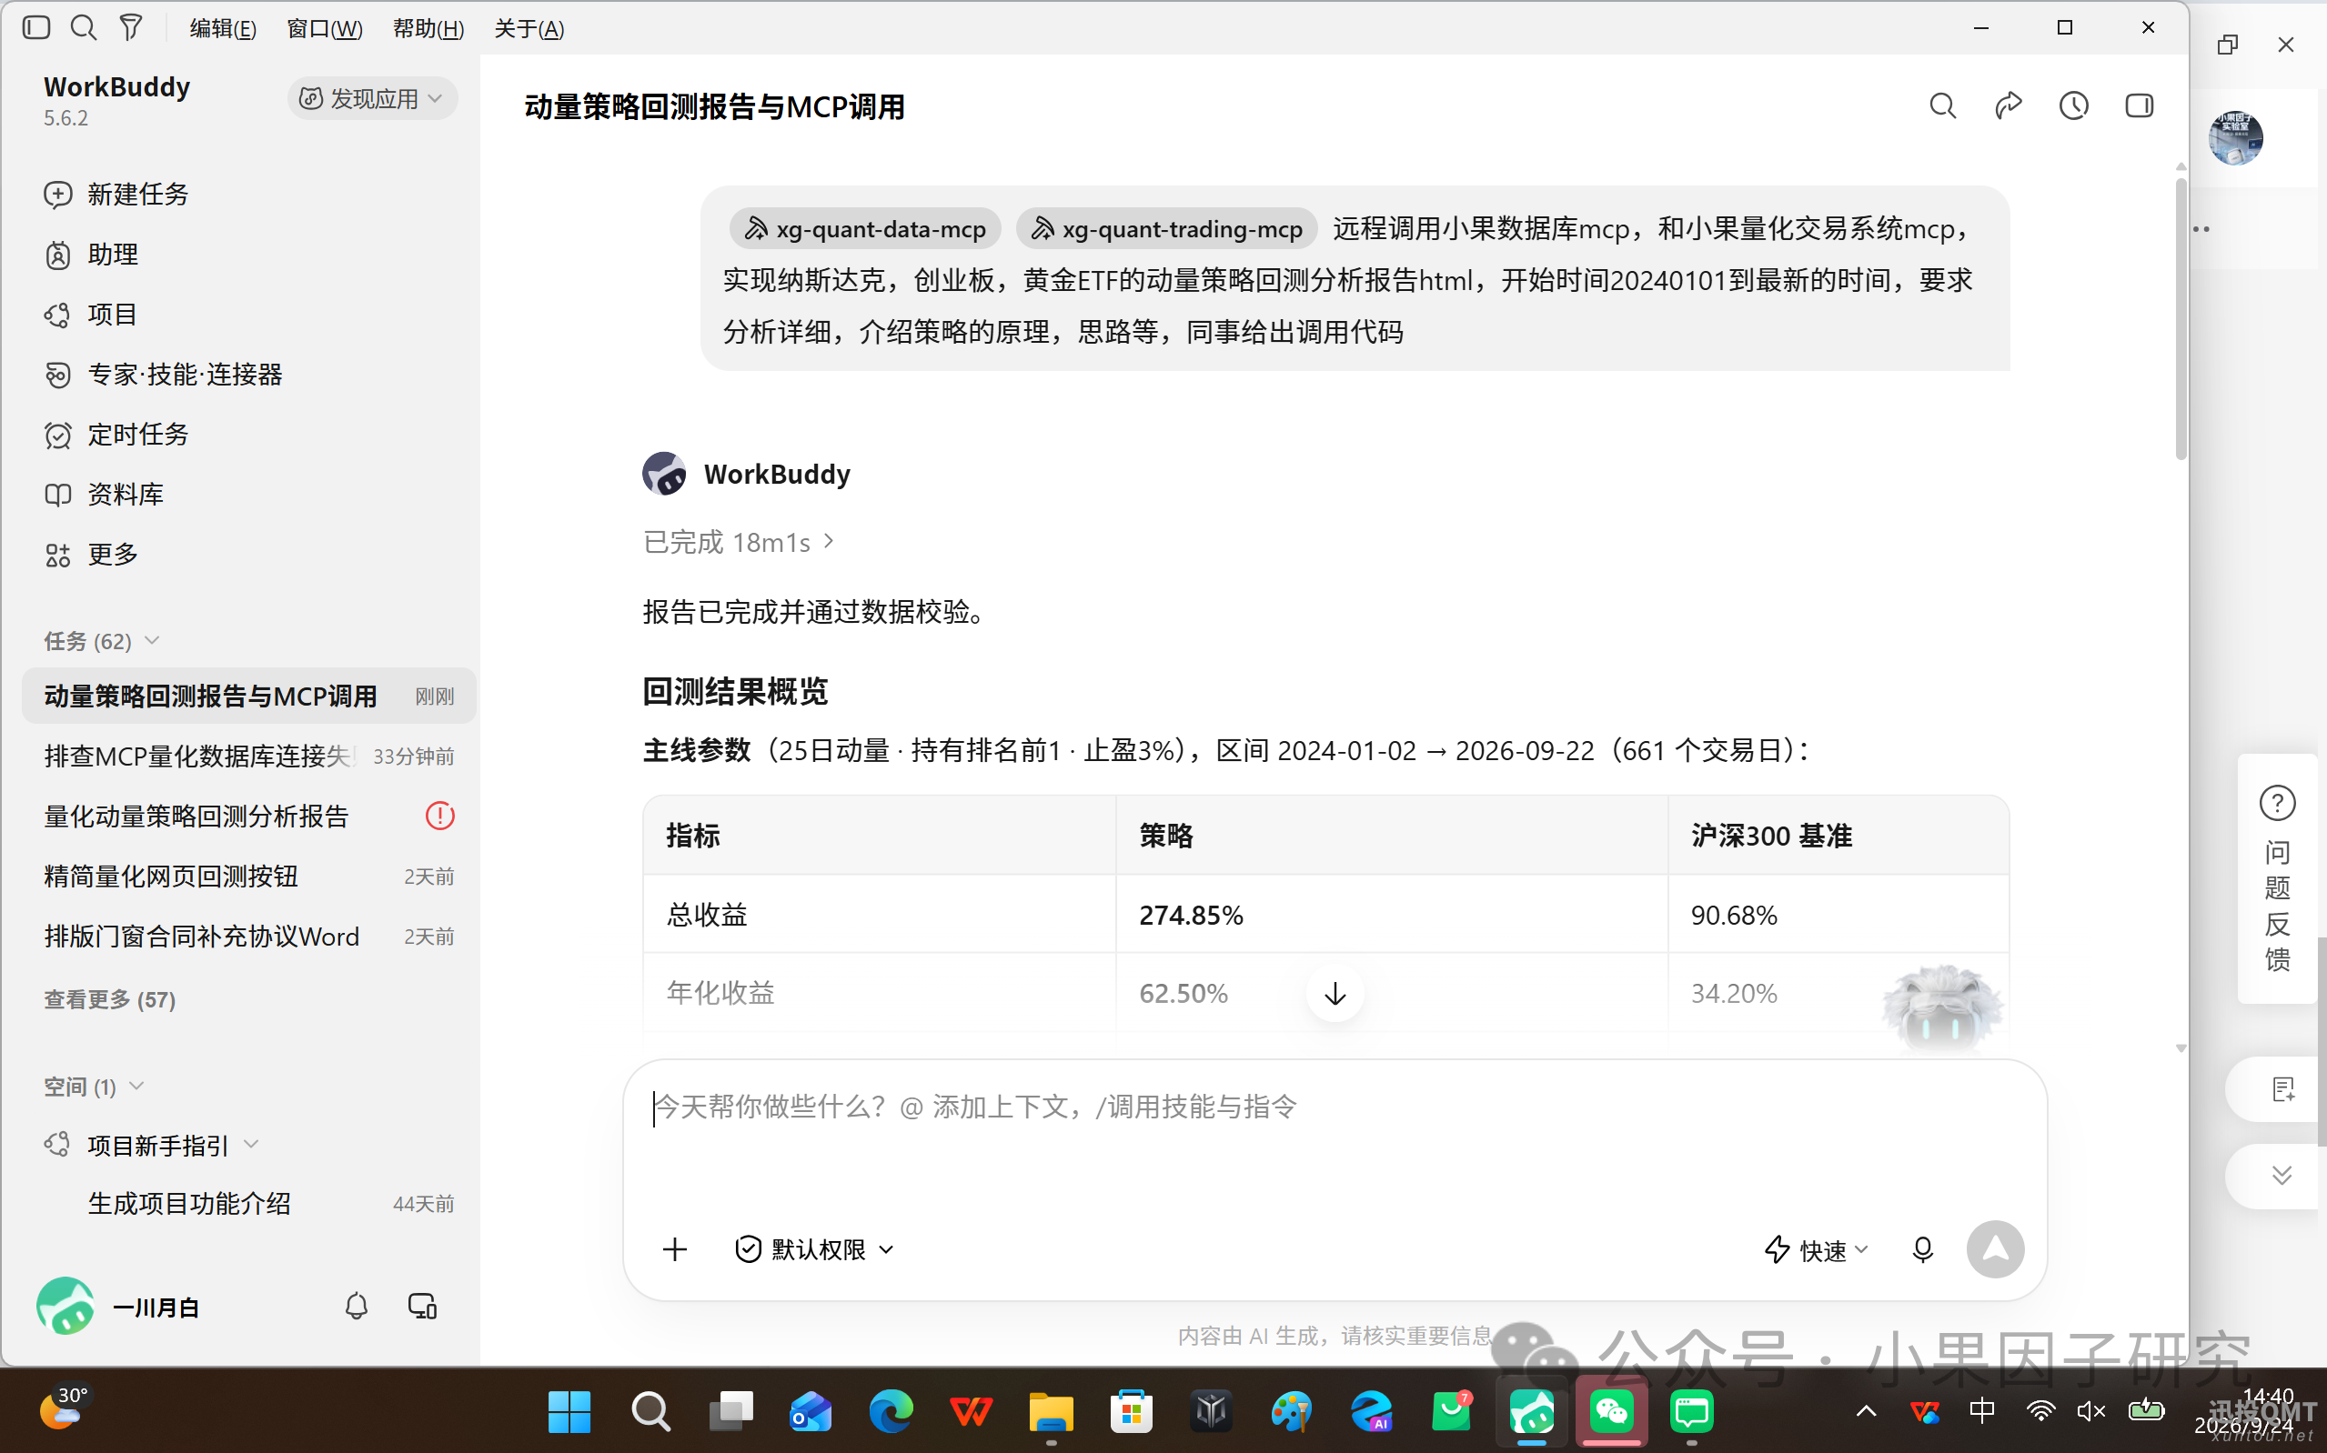This screenshot has width=2327, height=1453.
Task: Click the volume muted tray icon
Action: 2090,1410
